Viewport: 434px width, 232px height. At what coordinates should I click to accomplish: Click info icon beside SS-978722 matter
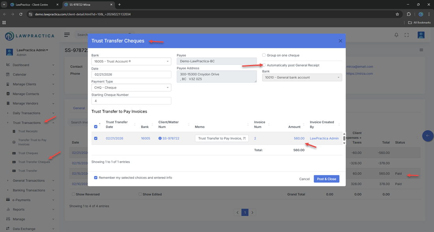160,138
